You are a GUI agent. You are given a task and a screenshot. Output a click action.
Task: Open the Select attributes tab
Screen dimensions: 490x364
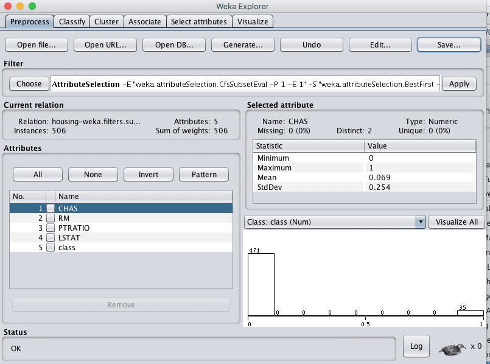click(x=199, y=21)
